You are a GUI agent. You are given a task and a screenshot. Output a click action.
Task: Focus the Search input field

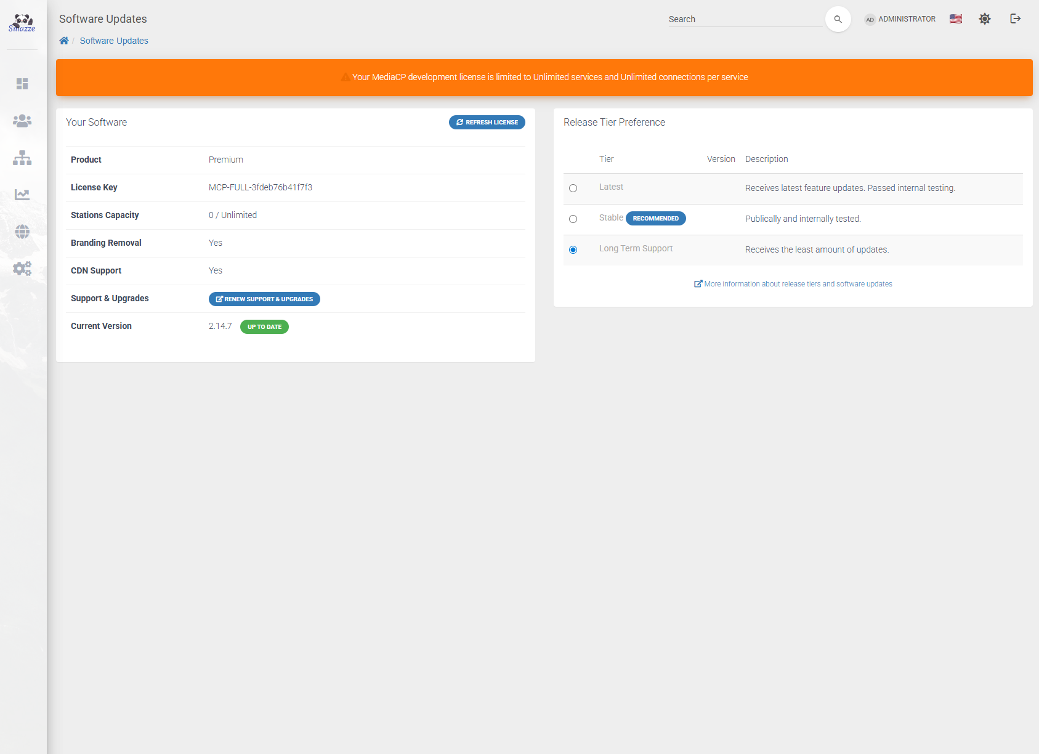tap(745, 19)
